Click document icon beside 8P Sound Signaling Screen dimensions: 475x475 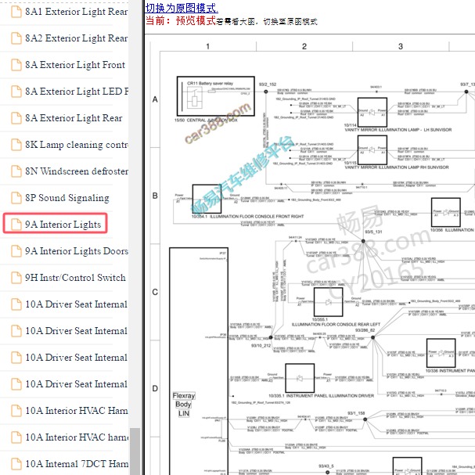coord(16,198)
